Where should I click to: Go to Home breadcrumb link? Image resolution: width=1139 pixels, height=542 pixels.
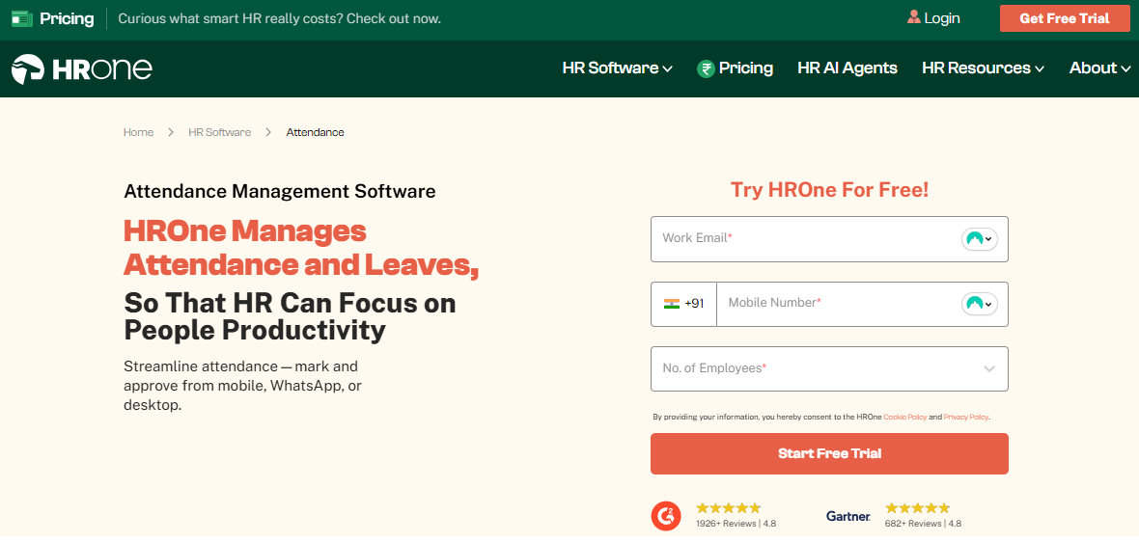click(x=138, y=132)
